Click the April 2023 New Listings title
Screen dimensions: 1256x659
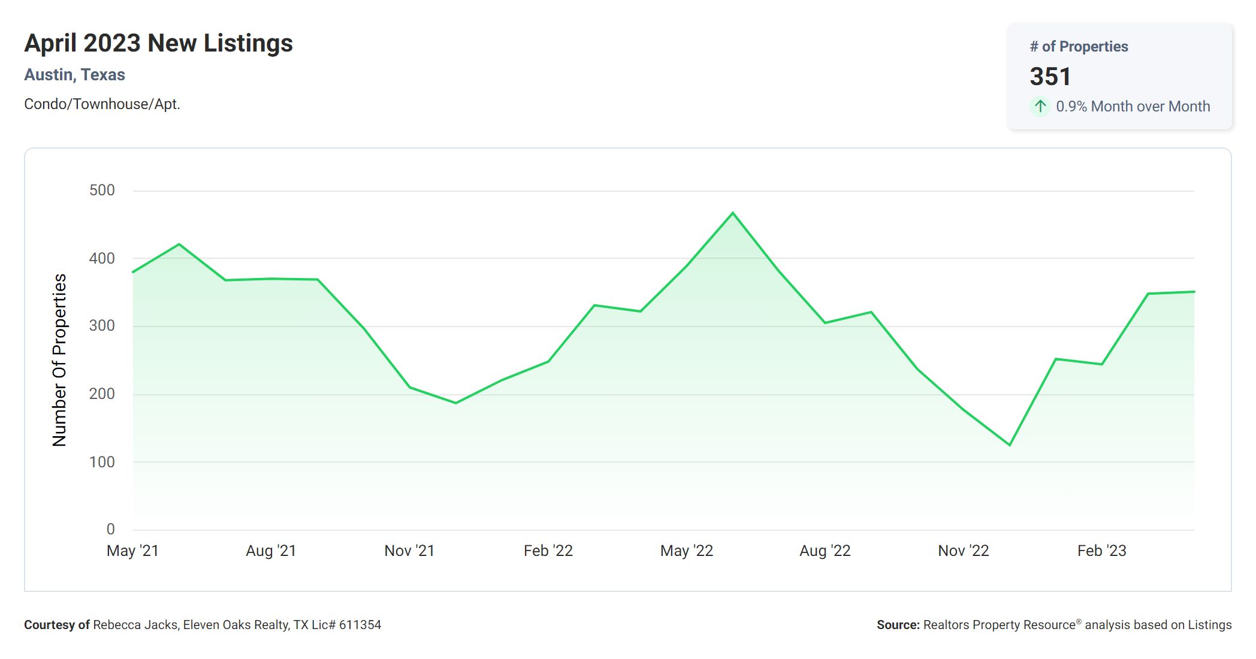pos(158,43)
